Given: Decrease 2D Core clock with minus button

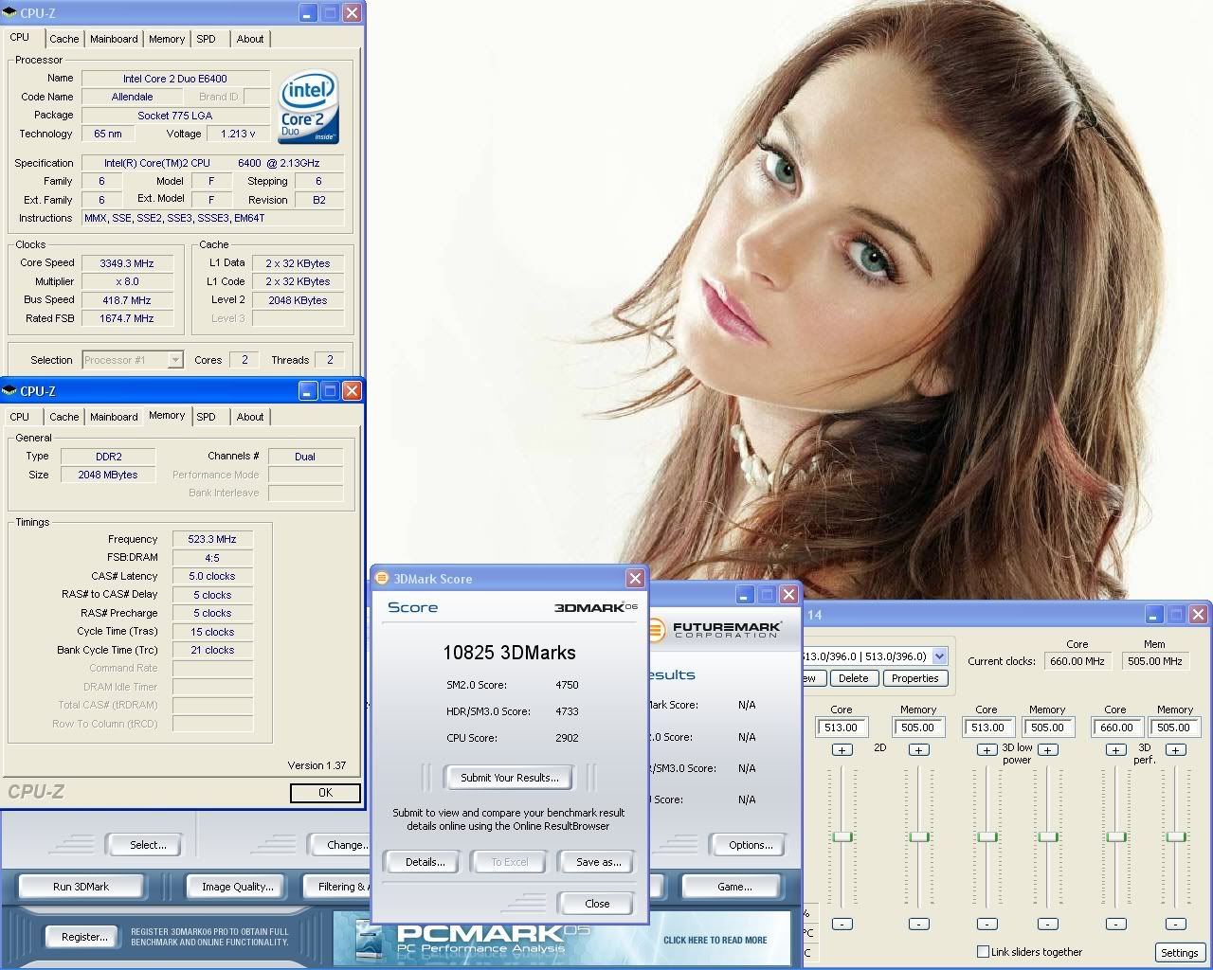Looking at the screenshot, I should pyautogui.click(x=842, y=924).
